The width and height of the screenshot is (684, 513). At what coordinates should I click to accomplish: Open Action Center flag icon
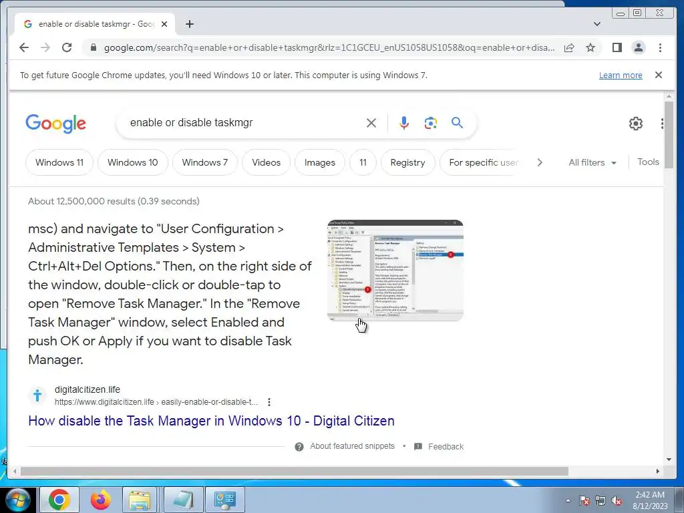(x=584, y=500)
